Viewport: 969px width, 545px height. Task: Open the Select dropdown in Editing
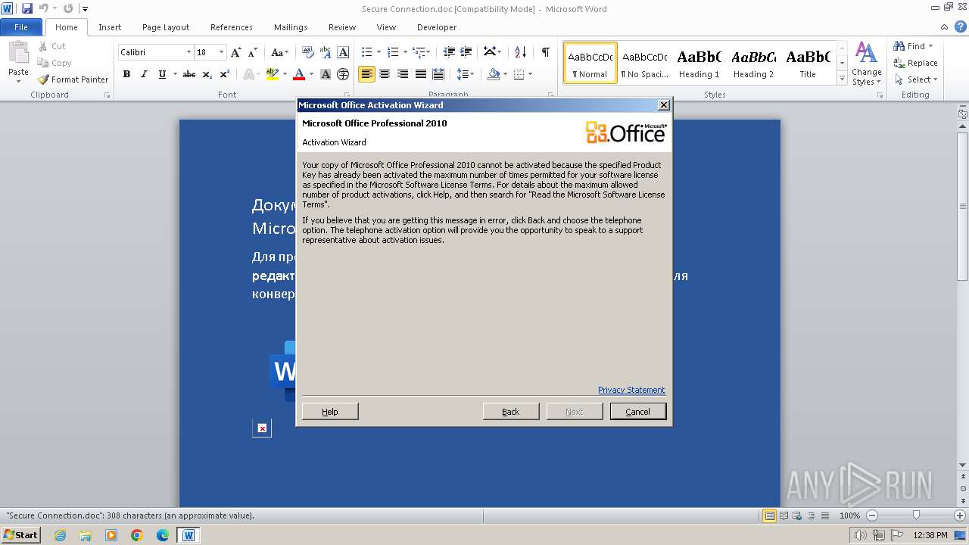(x=915, y=79)
